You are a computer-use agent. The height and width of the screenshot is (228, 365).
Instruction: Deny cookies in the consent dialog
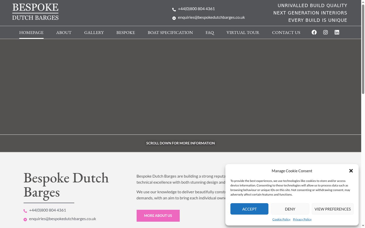pos(290,209)
